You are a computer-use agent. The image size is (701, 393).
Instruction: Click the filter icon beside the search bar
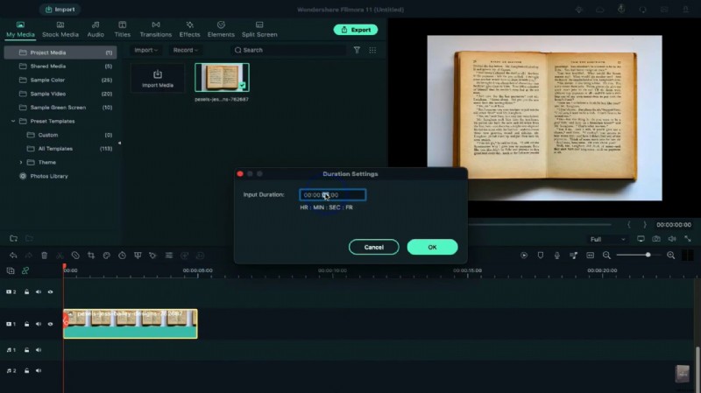pyautogui.click(x=357, y=51)
